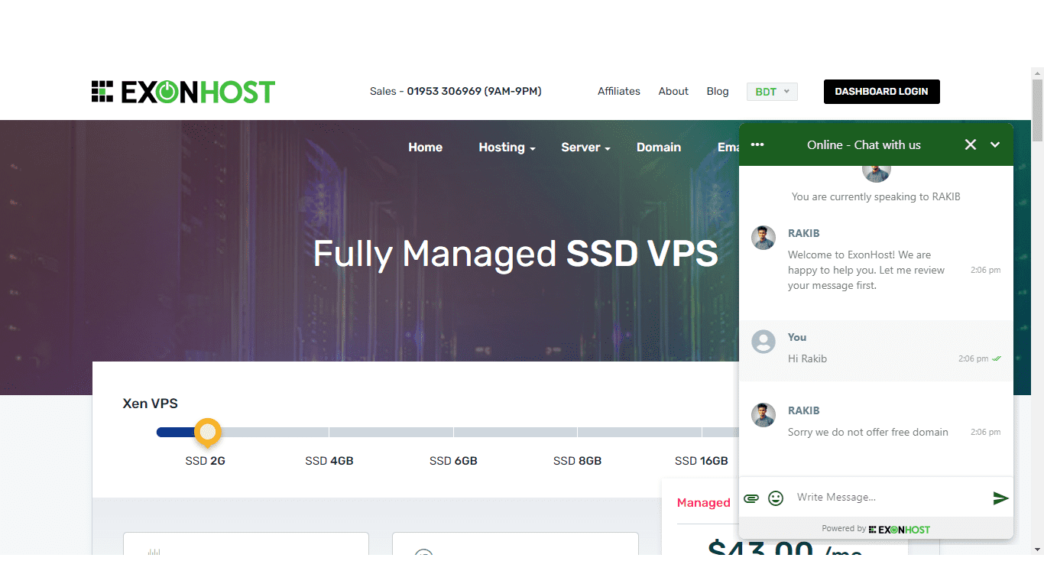Open the BDT currency dropdown
The height and width of the screenshot is (587, 1044).
tap(772, 92)
